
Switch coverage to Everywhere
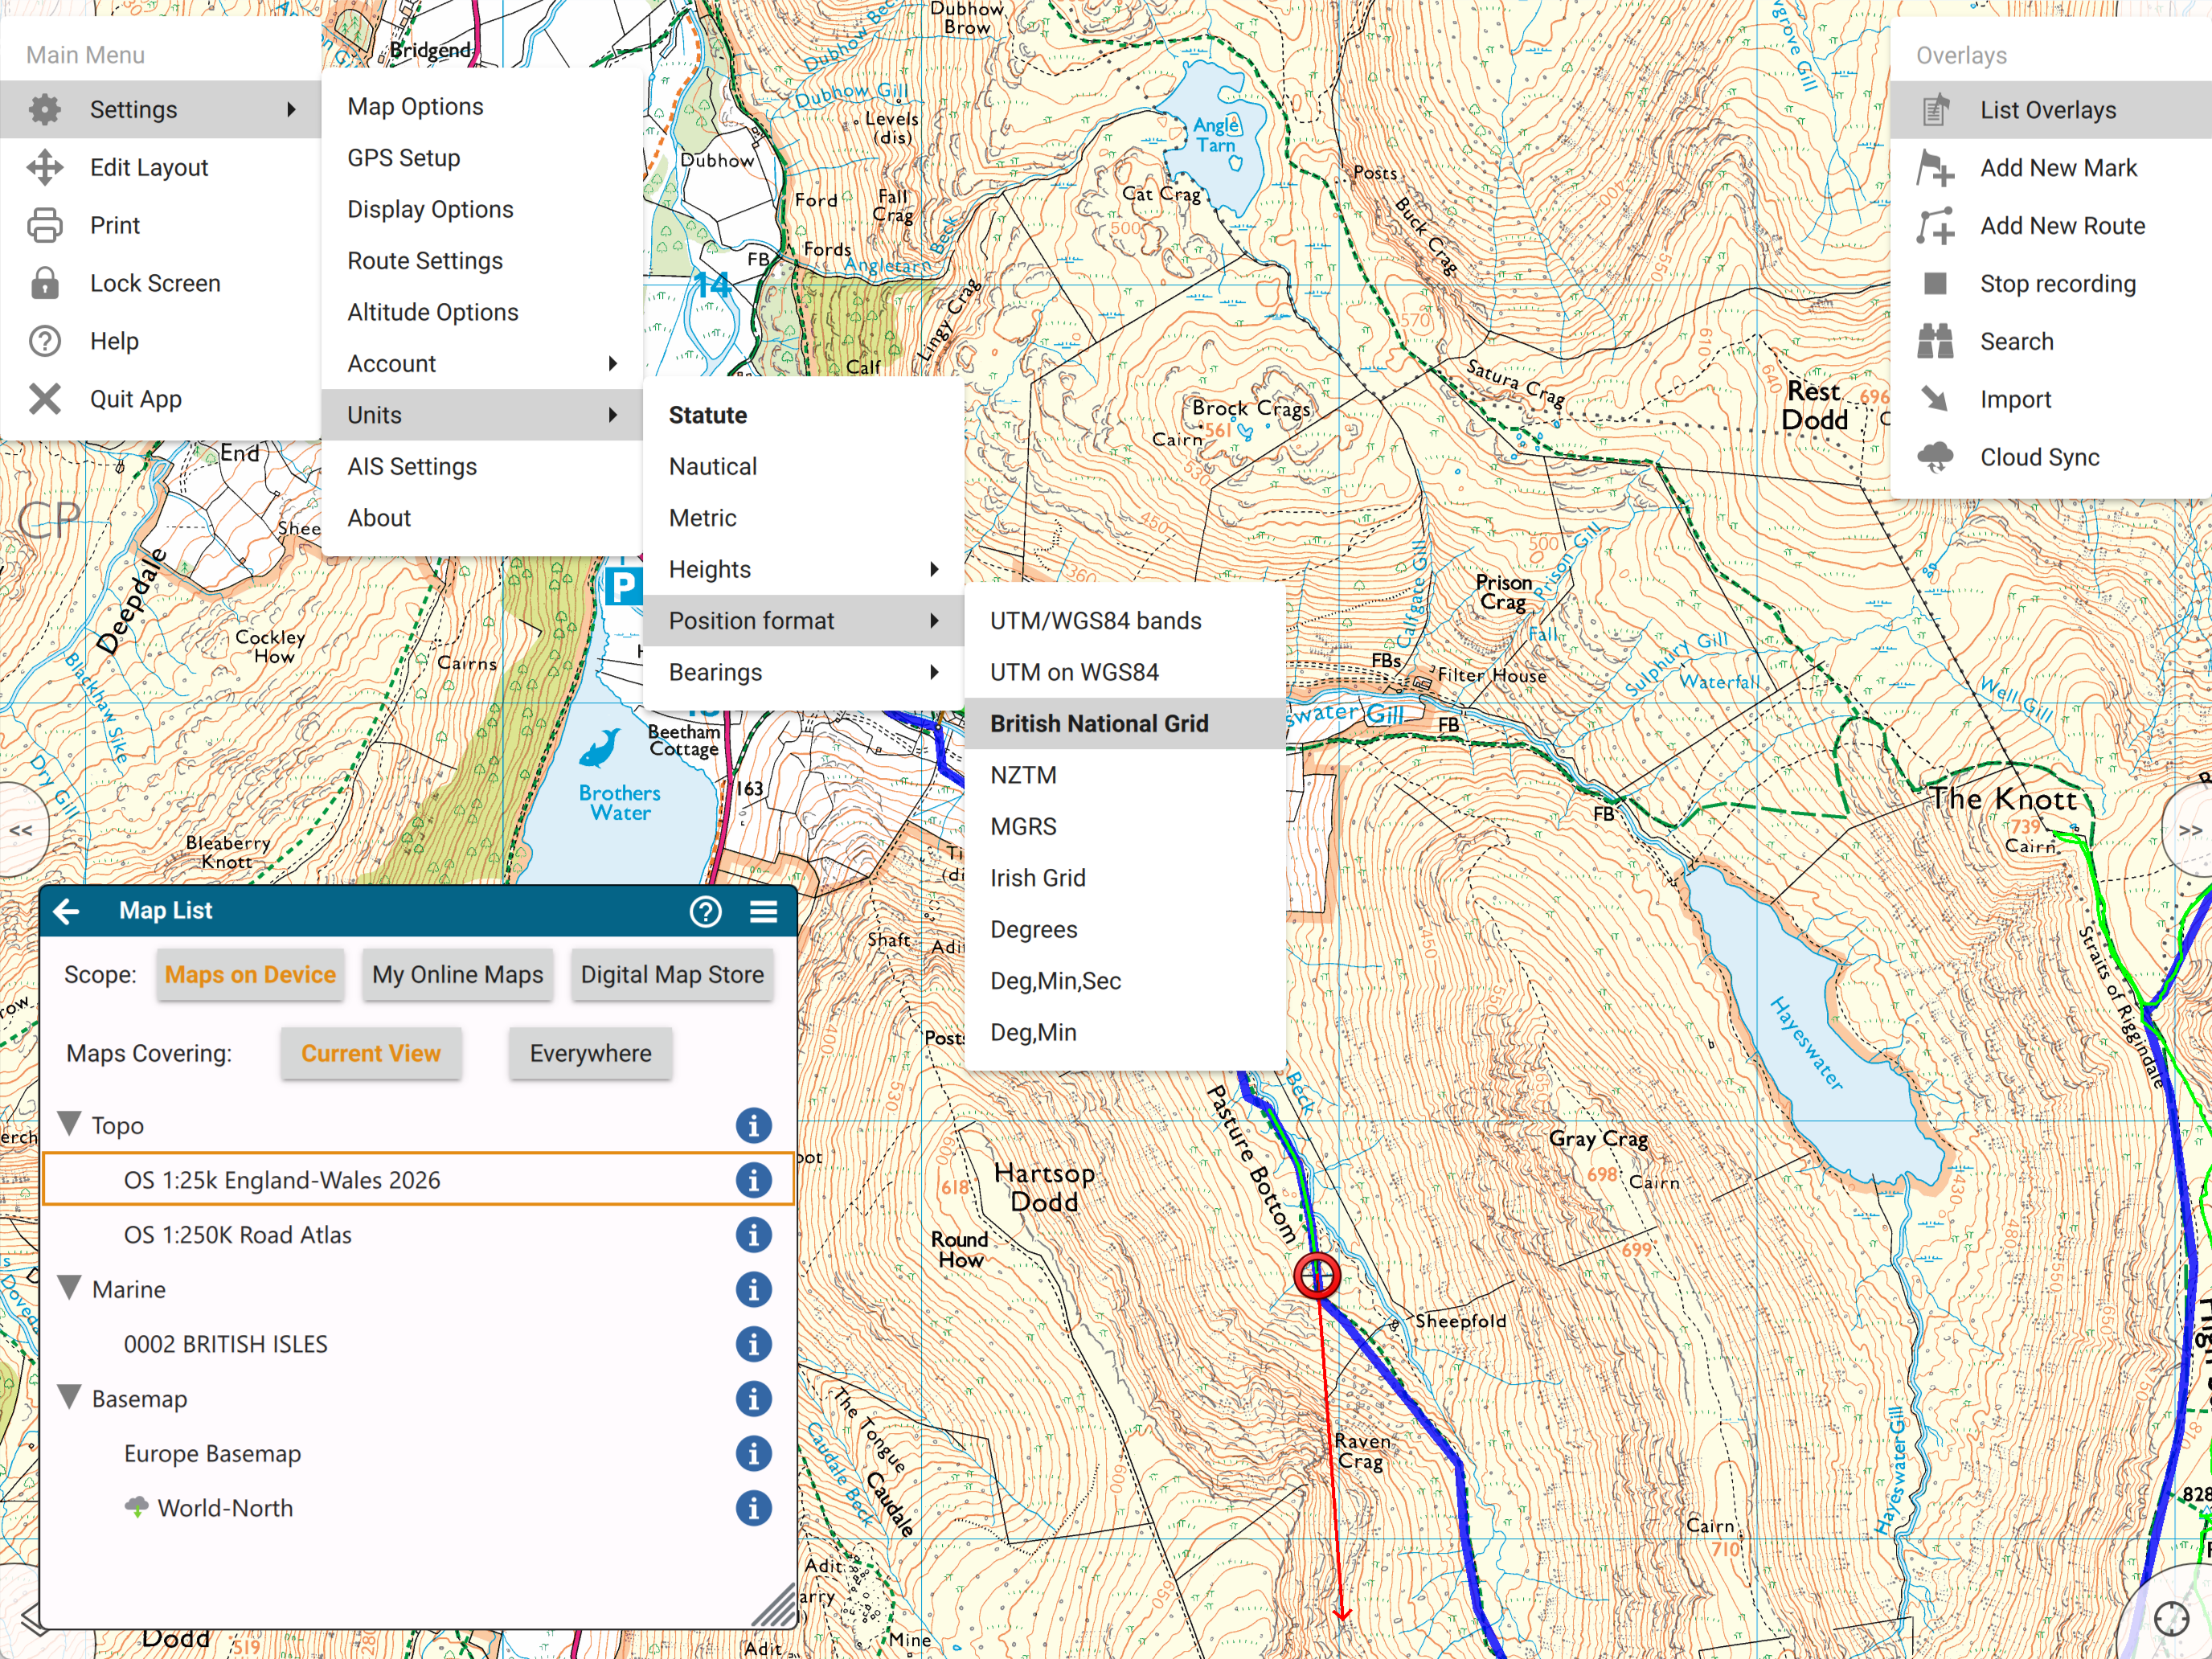tap(590, 1054)
